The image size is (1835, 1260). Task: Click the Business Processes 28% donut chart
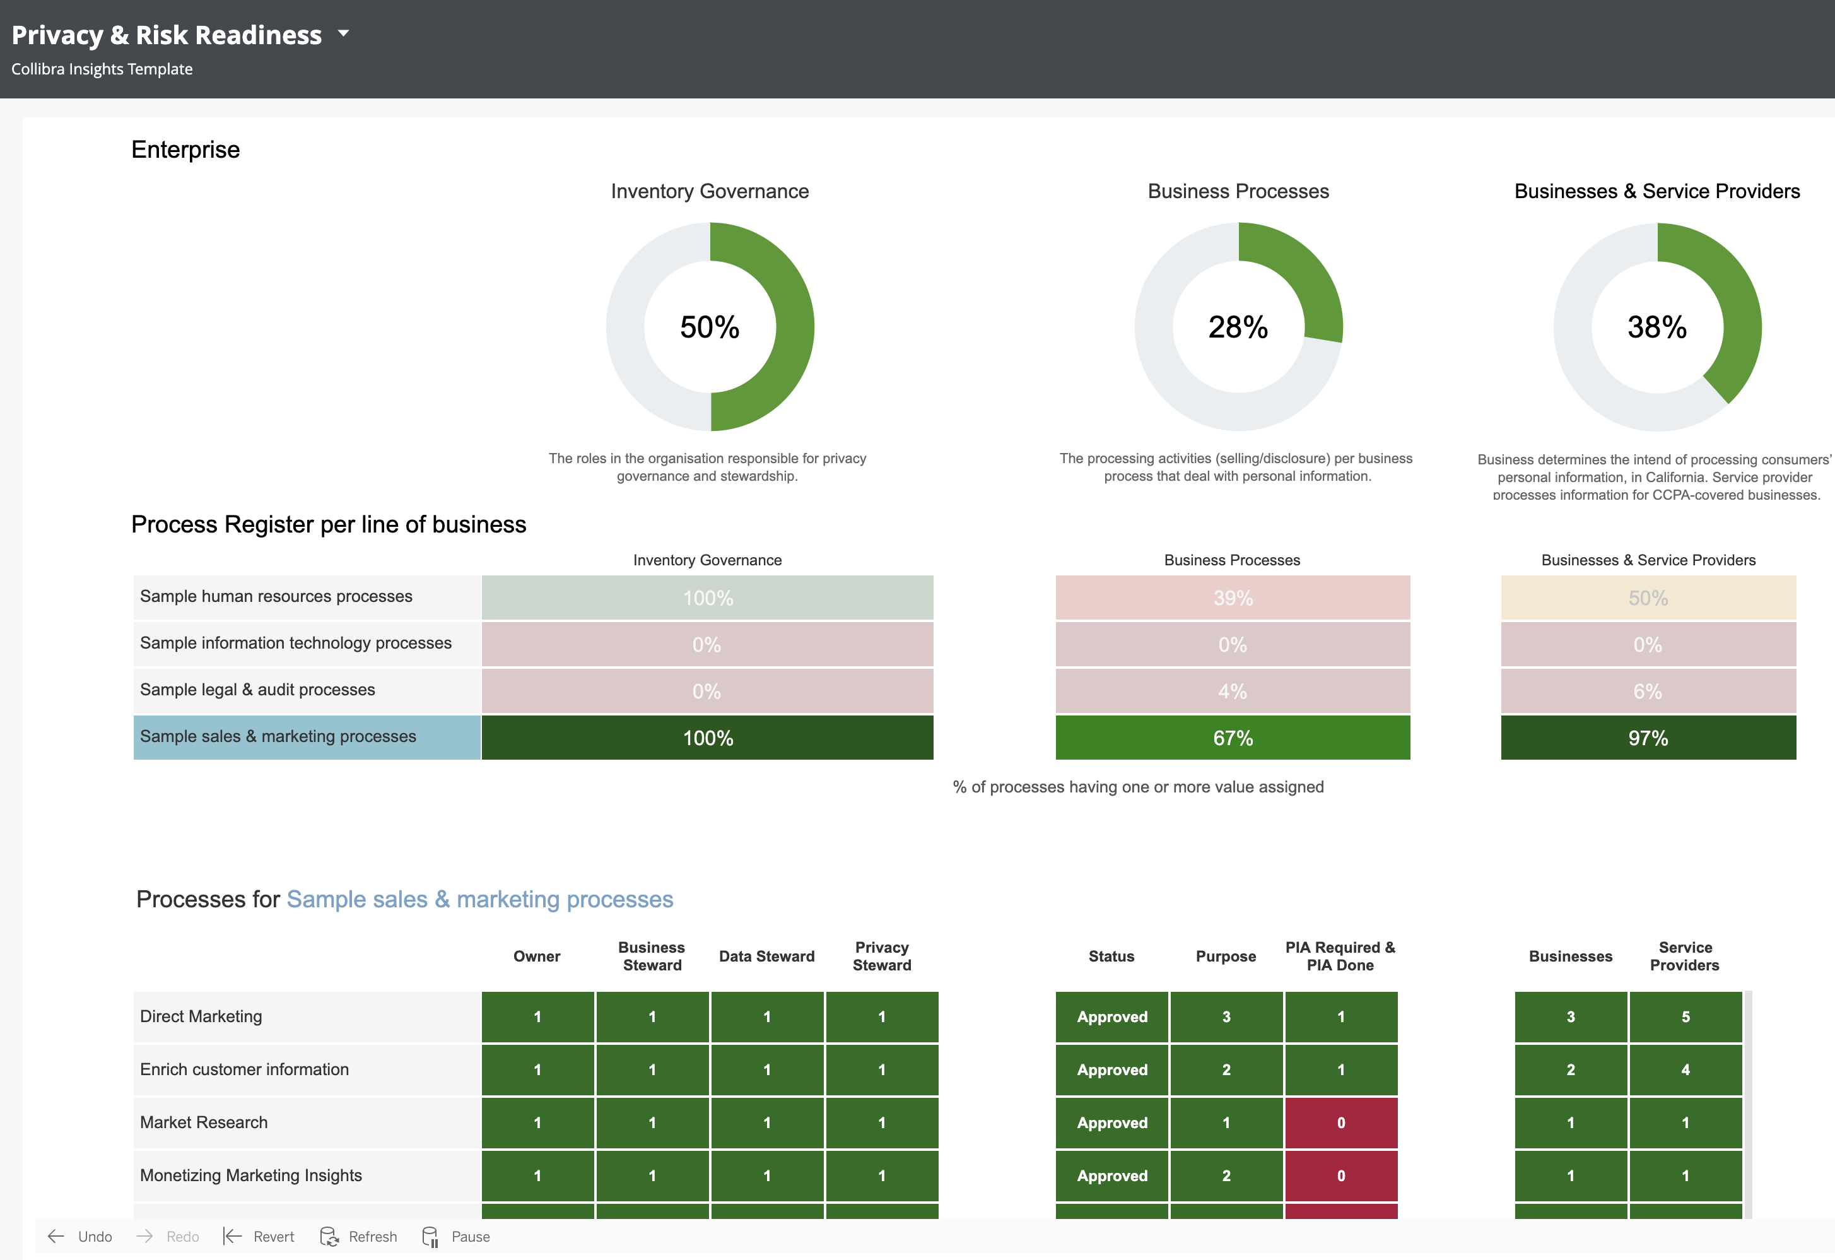(1238, 327)
